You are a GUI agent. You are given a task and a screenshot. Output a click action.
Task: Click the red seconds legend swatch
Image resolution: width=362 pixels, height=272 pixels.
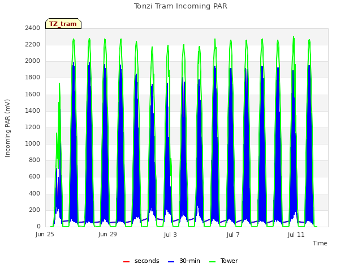pyautogui.click(x=126, y=262)
